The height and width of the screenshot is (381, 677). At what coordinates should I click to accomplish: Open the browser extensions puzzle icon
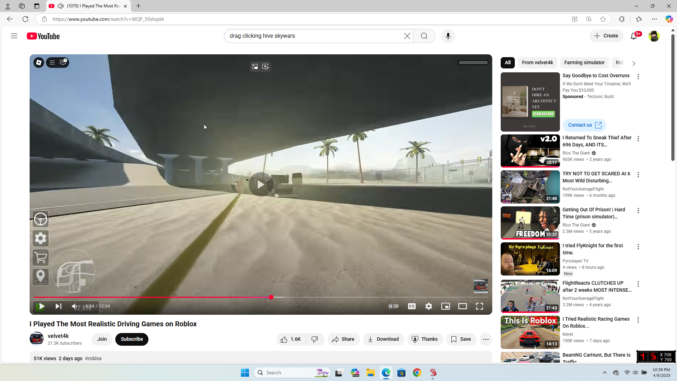pyautogui.click(x=622, y=19)
